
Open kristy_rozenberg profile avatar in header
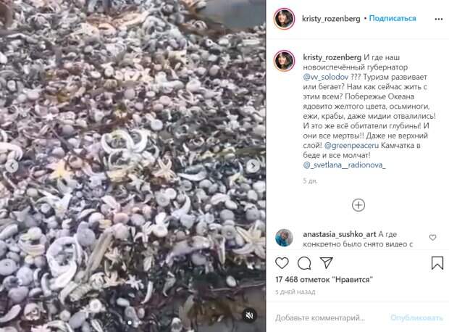coord(285,19)
